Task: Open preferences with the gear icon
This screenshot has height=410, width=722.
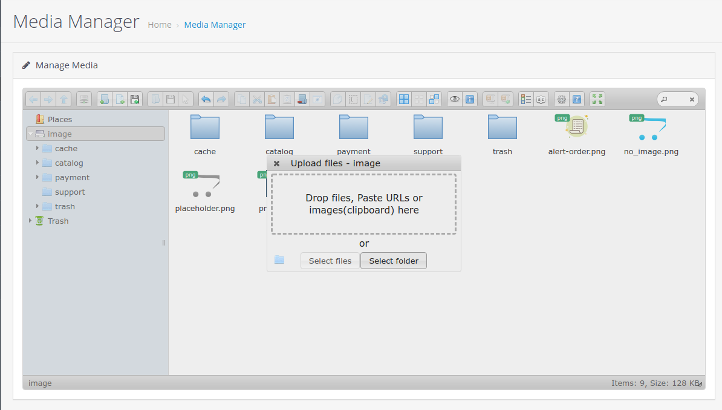Action: [x=561, y=99]
